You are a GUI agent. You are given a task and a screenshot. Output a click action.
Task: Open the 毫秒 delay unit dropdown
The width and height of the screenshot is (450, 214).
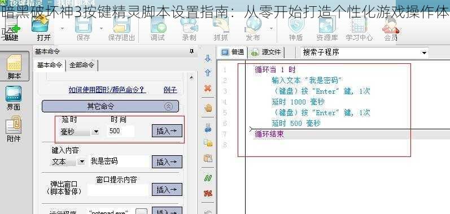96,132
